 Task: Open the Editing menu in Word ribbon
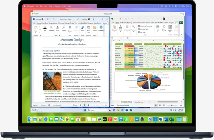click(x=64, y=29)
